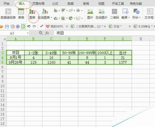Expand the 截屏 dropdown arrow
The width and height of the screenshot is (155, 127).
point(129,18)
